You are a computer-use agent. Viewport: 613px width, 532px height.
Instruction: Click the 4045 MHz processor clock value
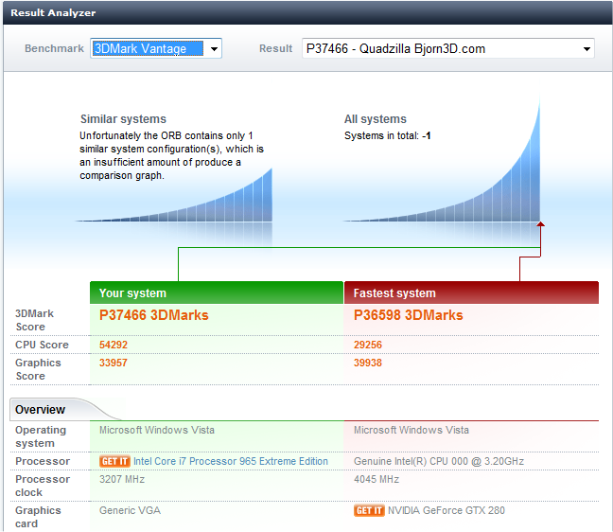click(x=377, y=480)
